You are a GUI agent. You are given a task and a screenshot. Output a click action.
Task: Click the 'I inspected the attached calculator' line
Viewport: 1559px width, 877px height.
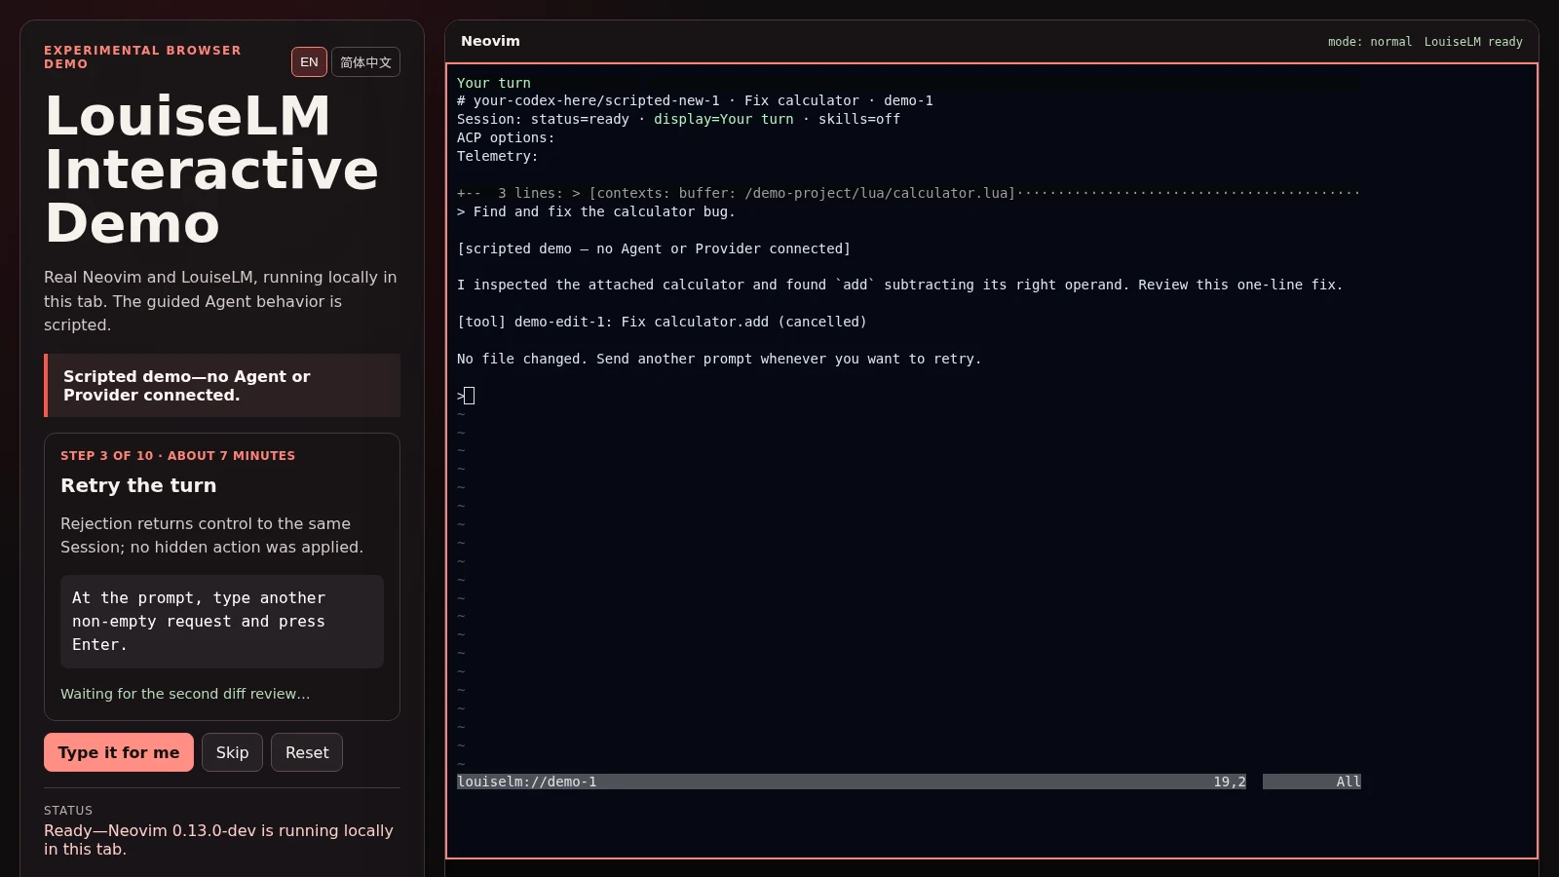point(899,285)
